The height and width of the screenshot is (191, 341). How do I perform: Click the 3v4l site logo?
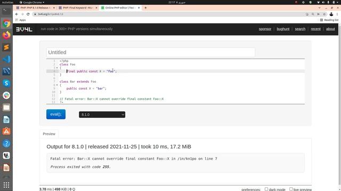pyautogui.click(x=24, y=29)
